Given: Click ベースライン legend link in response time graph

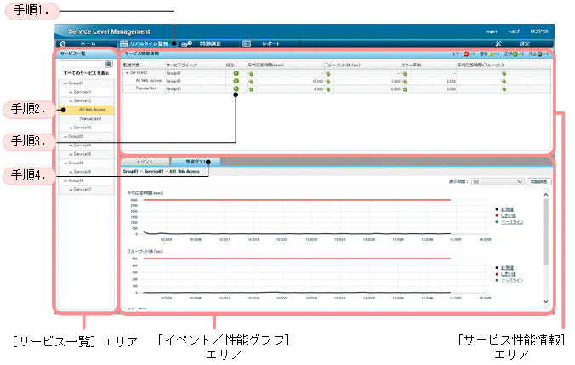Looking at the screenshot, I should [512, 221].
